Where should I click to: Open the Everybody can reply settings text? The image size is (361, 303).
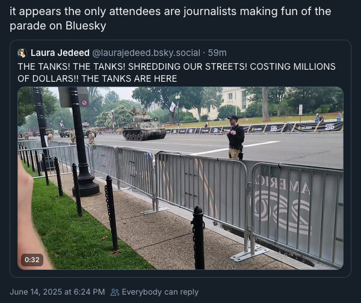tap(160, 292)
